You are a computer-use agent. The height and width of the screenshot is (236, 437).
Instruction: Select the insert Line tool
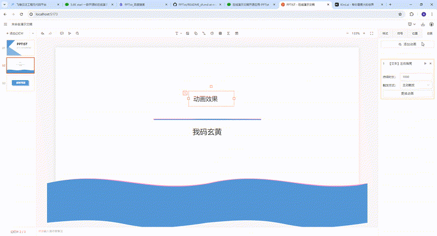pos(204,33)
